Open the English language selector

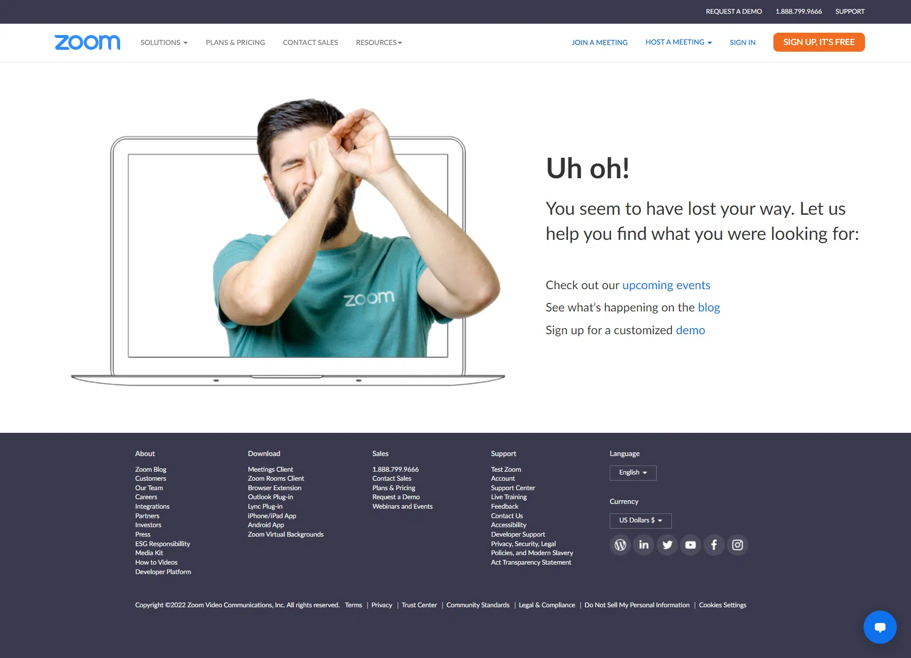coord(633,473)
